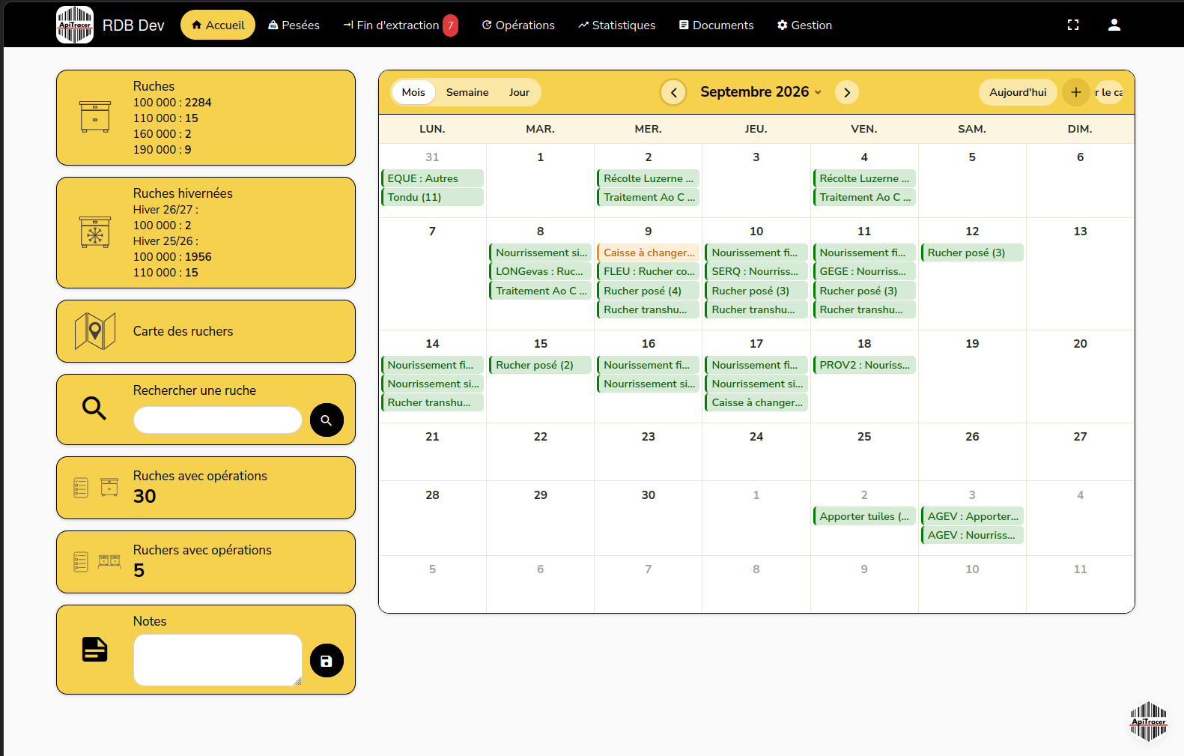The image size is (1184, 756).
Task: Click the RDB Dev brand link
Action: (133, 25)
